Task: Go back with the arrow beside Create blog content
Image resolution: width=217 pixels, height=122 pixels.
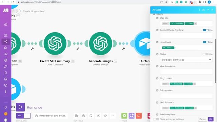Action: (x=18, y=11)
